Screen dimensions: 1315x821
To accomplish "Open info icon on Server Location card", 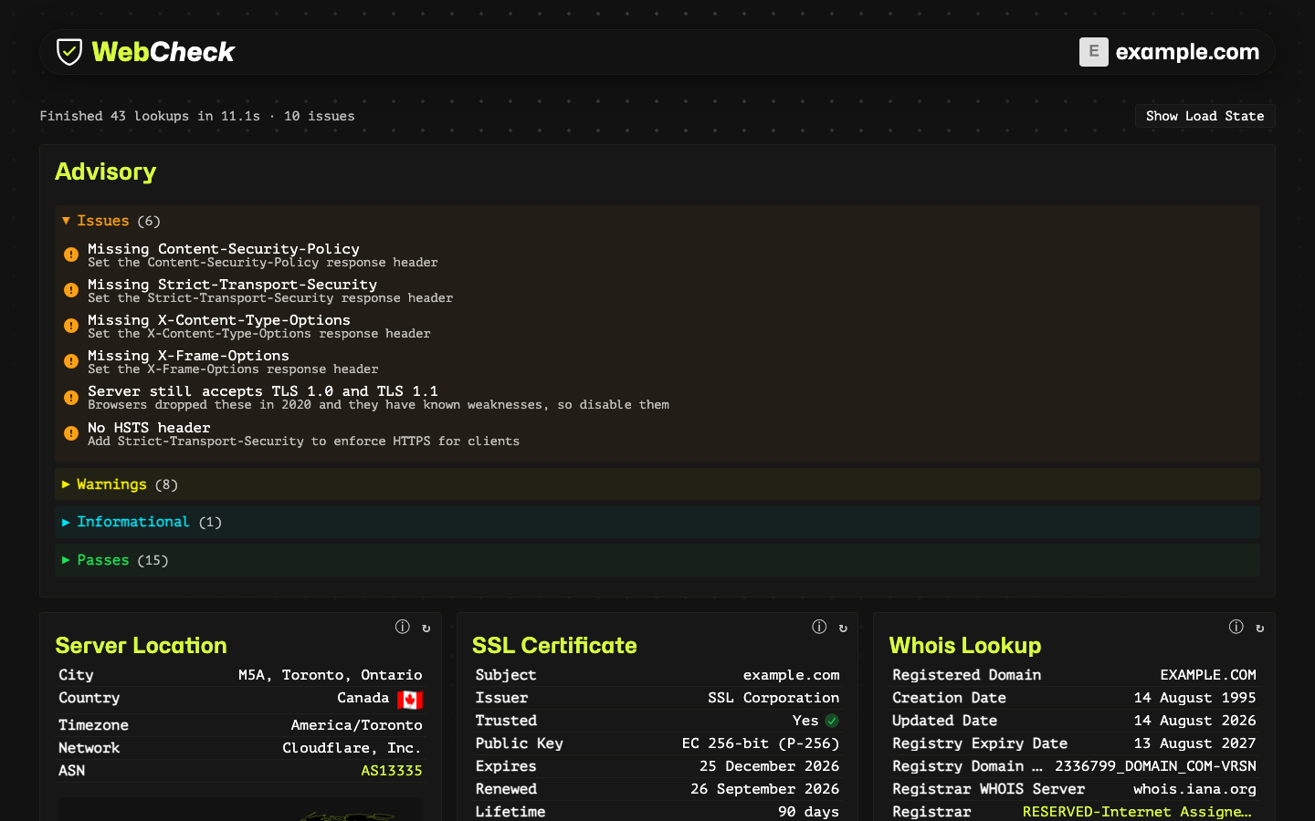I will tap(402, 627).
